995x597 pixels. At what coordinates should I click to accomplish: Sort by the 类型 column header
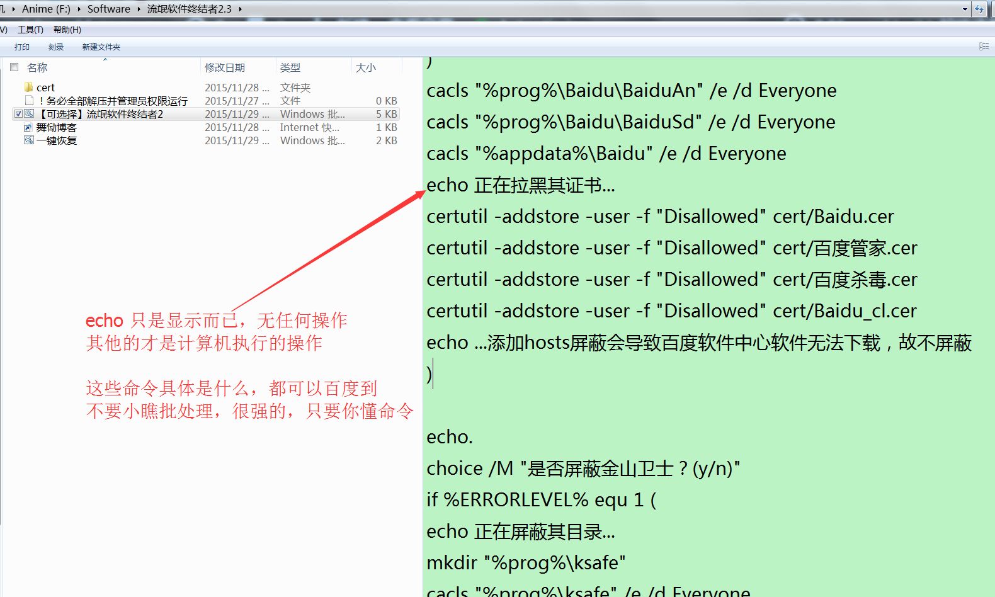coord(290,67)
